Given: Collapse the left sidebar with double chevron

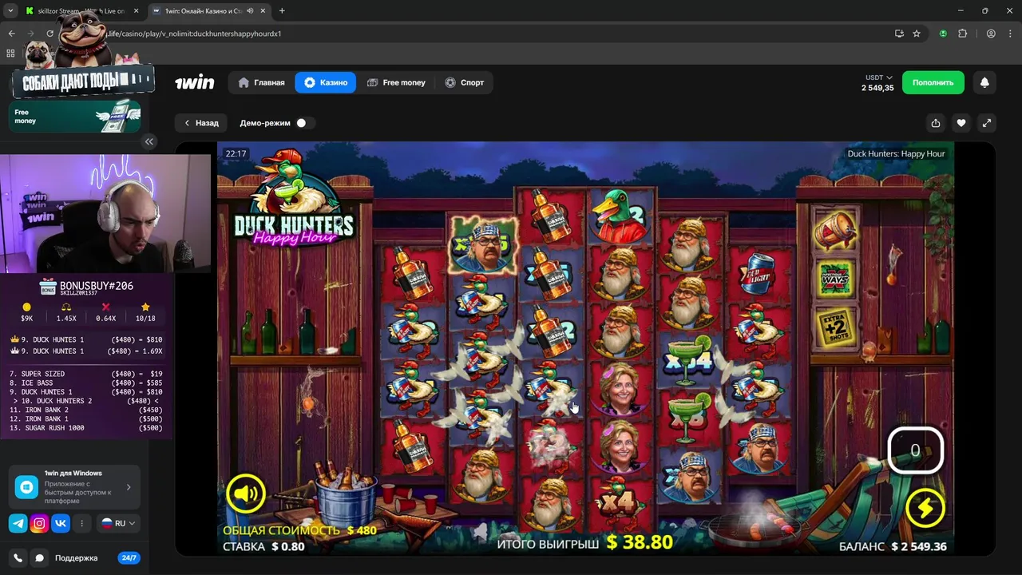Looking at the screenshot, I should (149, 141).
